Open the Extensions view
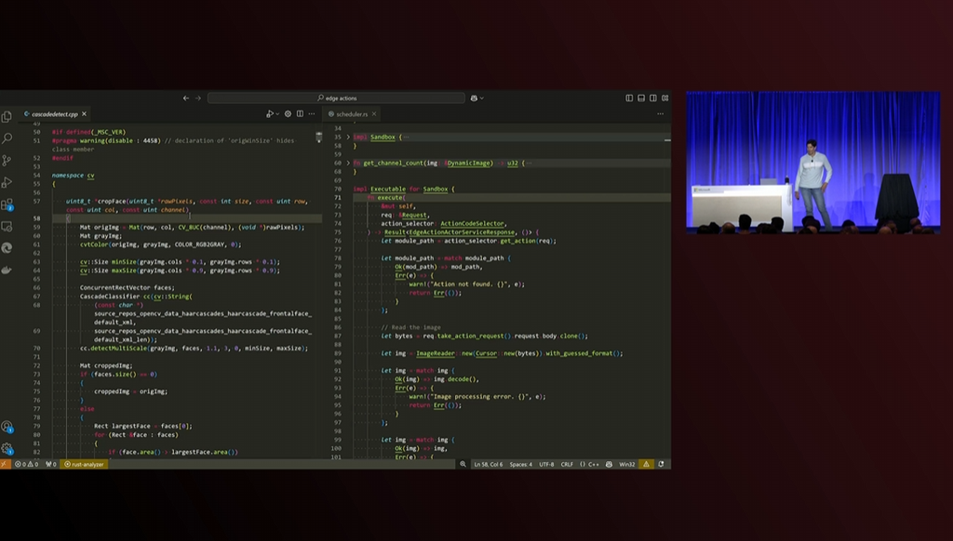The image size is (953, 541). point(7,205)
